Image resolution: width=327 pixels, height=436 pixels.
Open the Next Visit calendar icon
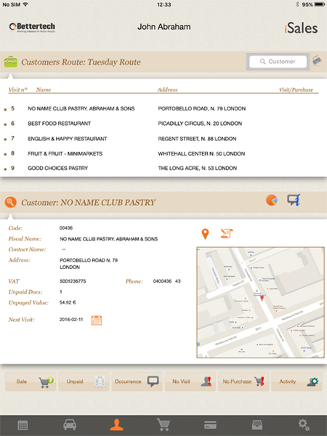pos(97,320)
